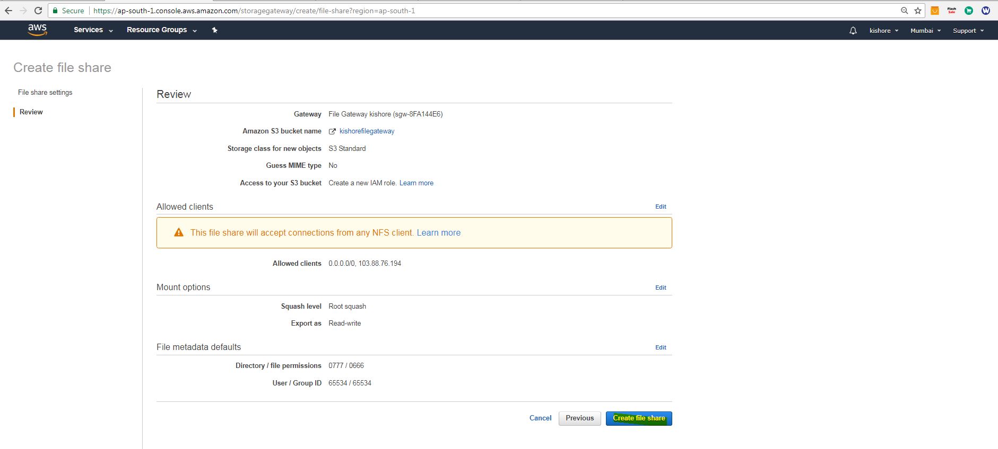Open the kishorefilegateway bucket link
The image size is (998, 449).
pos(367,131)
